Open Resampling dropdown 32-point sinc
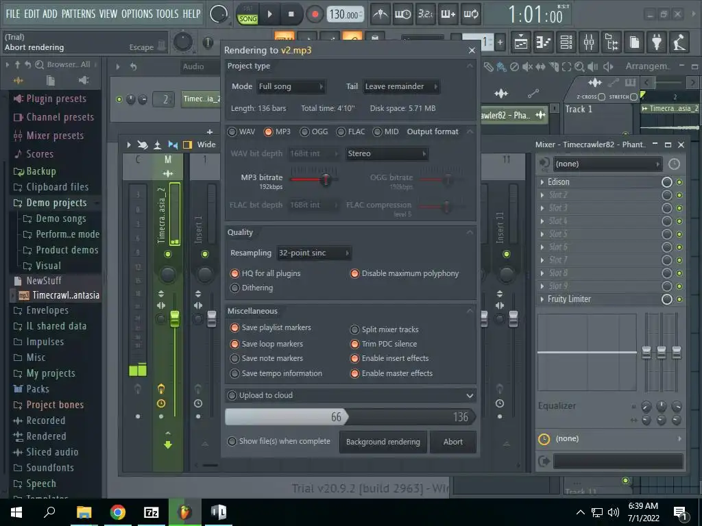702x526 pixels. 314,253
